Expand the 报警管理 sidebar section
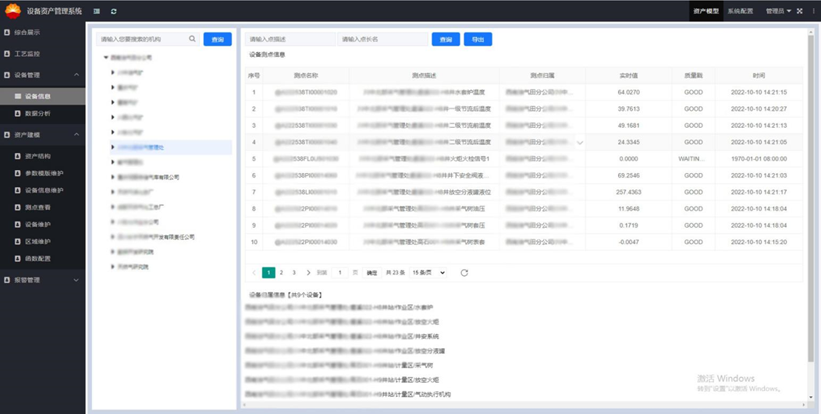 (x=76, y=280)
